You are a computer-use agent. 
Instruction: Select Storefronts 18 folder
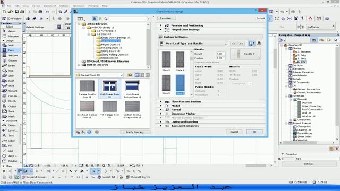[x=109, y=58]
